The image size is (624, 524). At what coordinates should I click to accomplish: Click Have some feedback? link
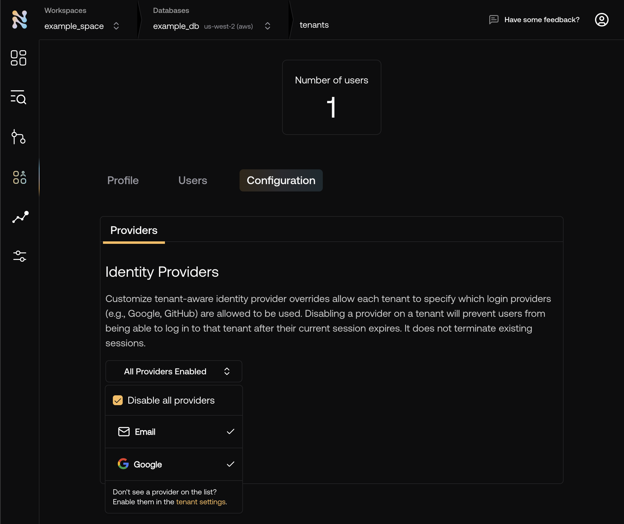542,20
